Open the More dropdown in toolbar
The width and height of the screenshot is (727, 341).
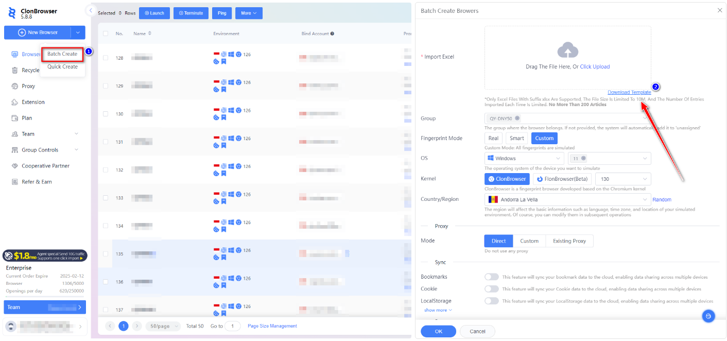(x=249, y=13)
